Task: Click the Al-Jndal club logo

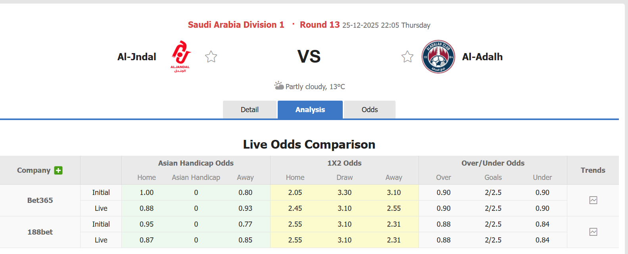Action: pyautogui.click(x=181, y=56)
